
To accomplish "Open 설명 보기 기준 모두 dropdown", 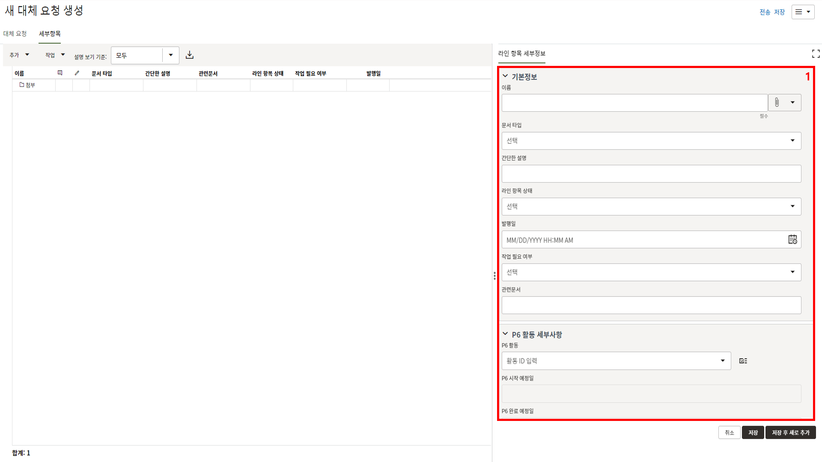I will pos(170,55).
